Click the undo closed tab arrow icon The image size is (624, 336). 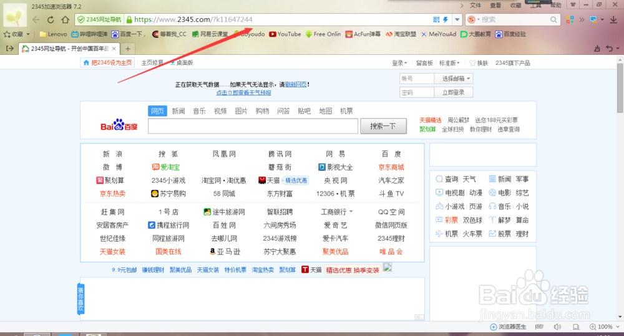(x=609, y=49)
